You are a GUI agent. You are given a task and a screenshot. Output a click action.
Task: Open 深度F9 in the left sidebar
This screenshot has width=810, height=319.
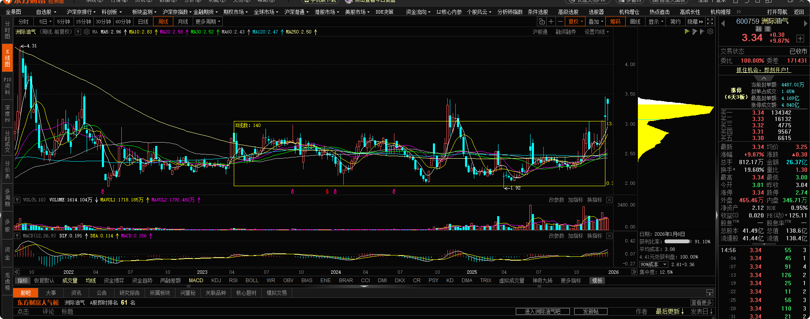pyautogui.click(x=7, y=114)
